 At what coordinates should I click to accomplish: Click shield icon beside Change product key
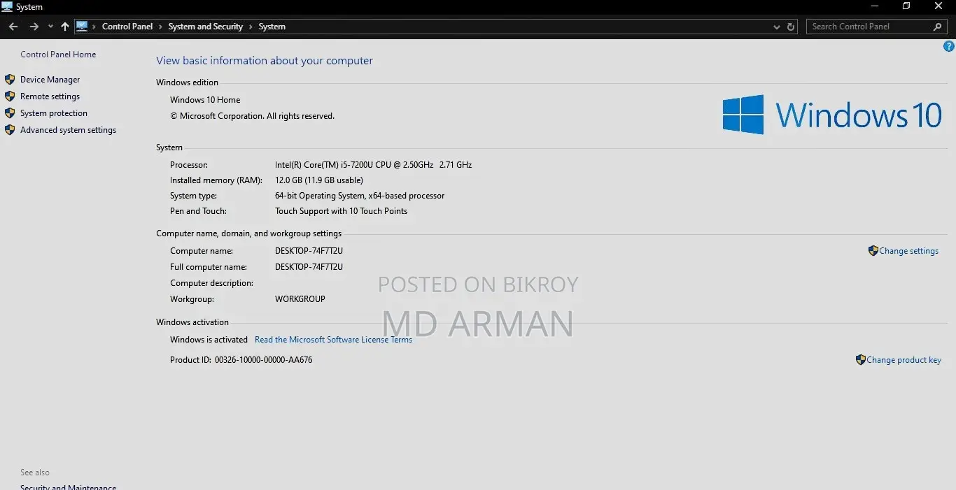[x=860, y=360]
